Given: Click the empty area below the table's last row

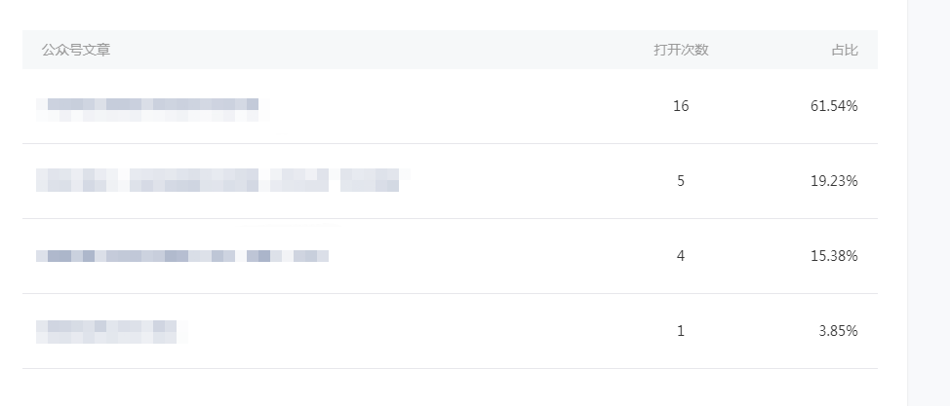Looking at the screenshot, I should tap(450, 388).
